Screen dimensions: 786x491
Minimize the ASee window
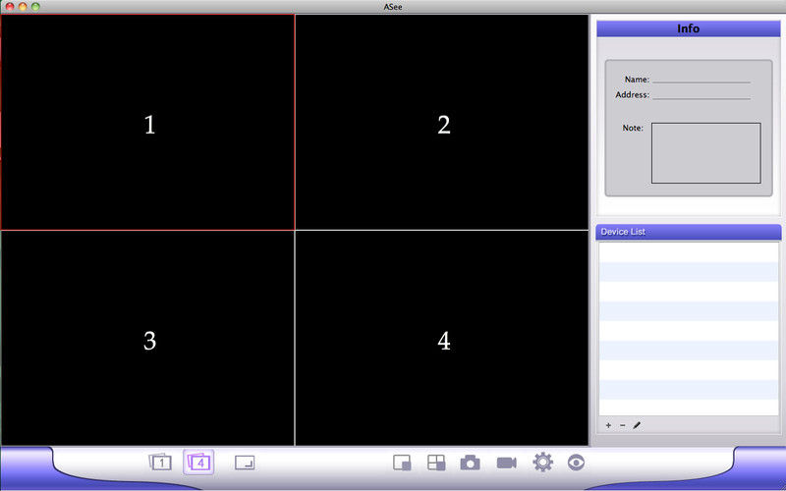click(23, 7)
